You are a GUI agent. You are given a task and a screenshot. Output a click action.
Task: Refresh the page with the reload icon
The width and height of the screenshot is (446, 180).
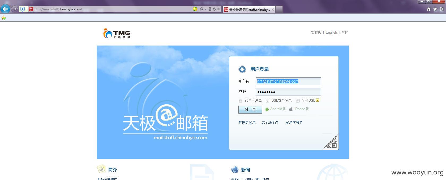[x=214, y=9]
